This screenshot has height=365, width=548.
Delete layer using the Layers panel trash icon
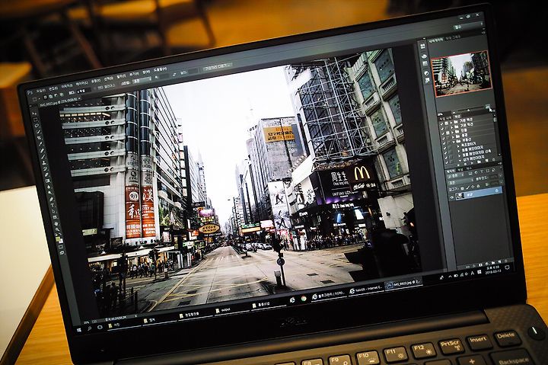click(505, 261)
